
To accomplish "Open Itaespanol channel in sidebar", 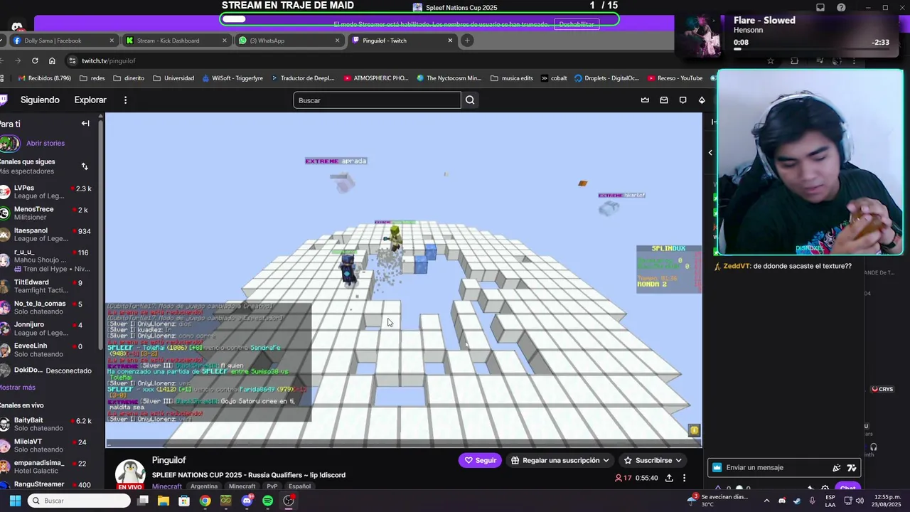I will (x=46, y=235).
